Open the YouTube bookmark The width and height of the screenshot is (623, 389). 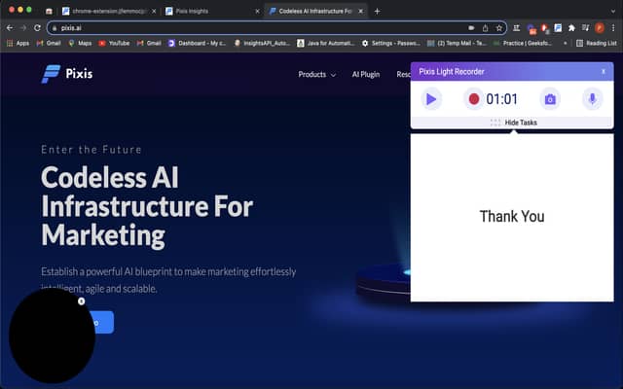pos(114,43)
